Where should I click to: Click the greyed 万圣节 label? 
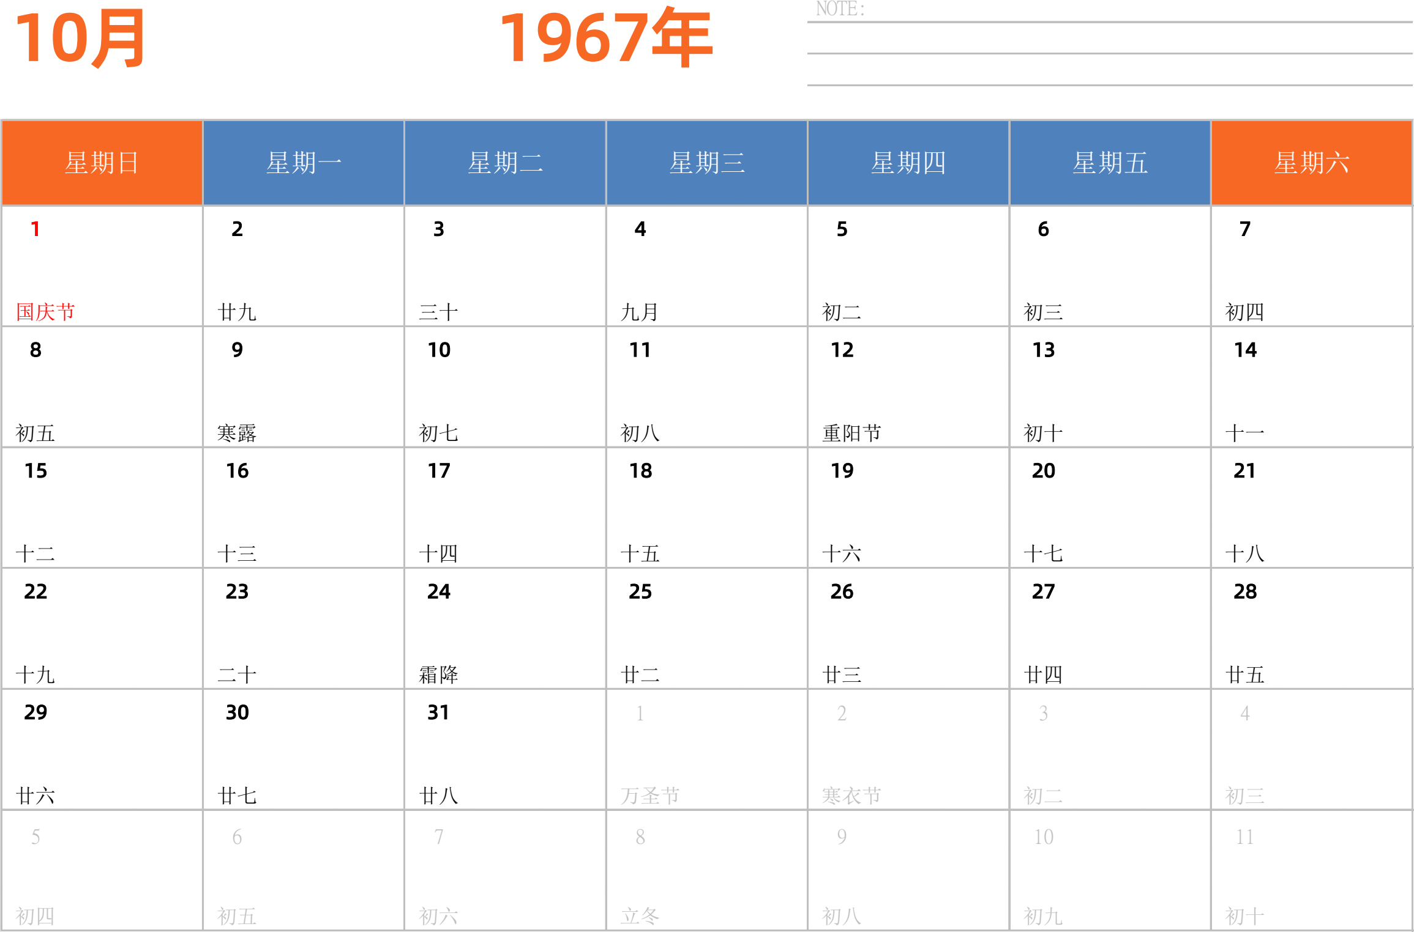click(x=649, y=796)
